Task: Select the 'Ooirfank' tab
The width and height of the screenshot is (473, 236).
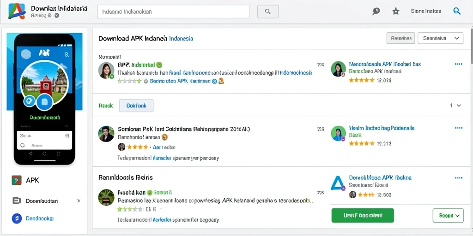Action: coord(136,106)
